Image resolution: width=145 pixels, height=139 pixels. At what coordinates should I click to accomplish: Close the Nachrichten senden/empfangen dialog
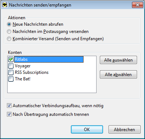[x=137, y=5]
